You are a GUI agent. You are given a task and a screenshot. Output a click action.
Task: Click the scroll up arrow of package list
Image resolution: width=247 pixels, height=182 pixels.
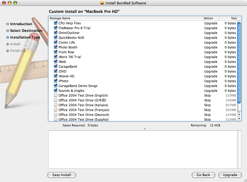click(x=239, y=115)
